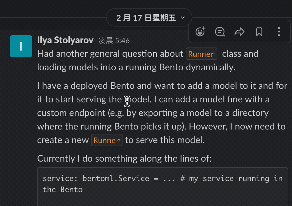
Task: Click the 'custom endpoint' text
Action: [x=71, y=113]
